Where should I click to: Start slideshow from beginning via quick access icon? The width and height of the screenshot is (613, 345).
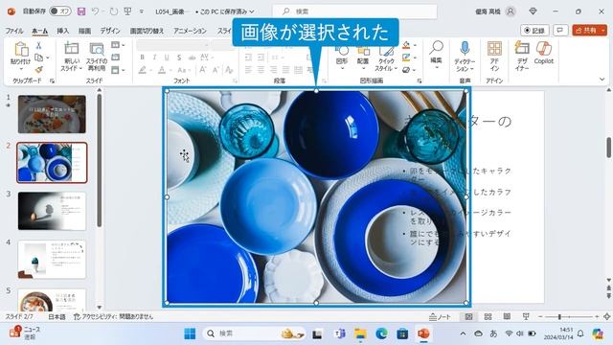click(x=127, y=11)
